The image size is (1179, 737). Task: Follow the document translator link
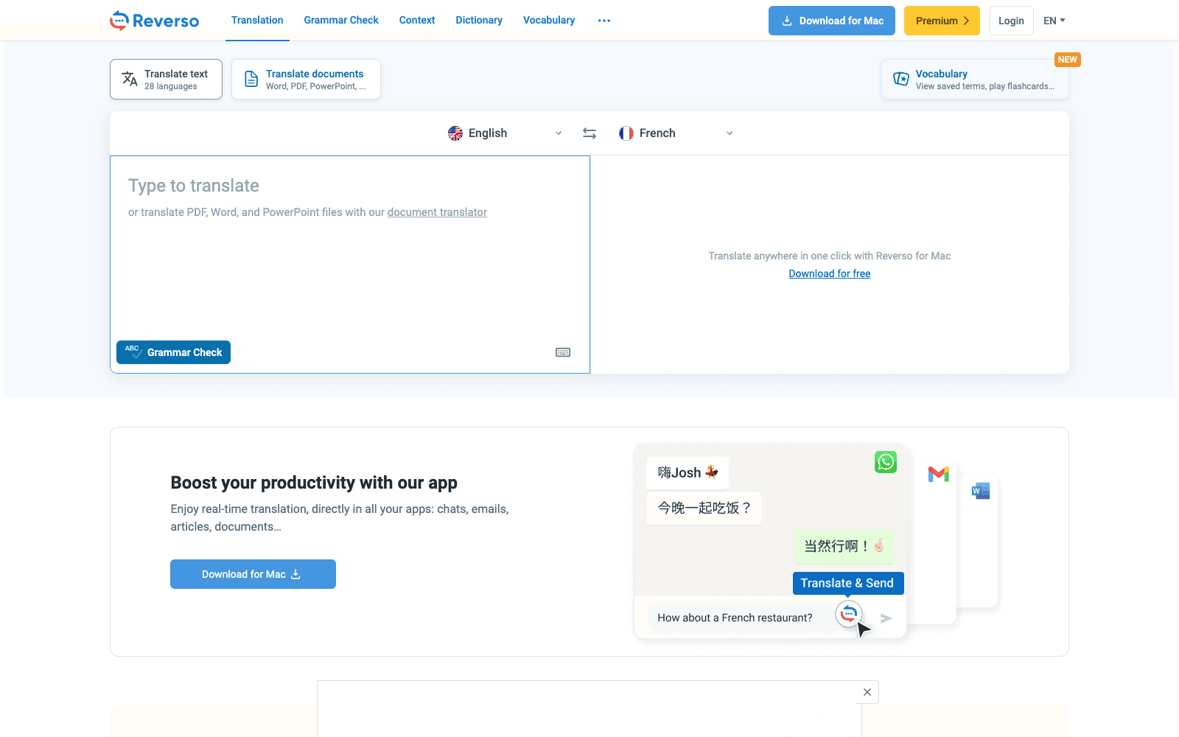click(437, 212)
